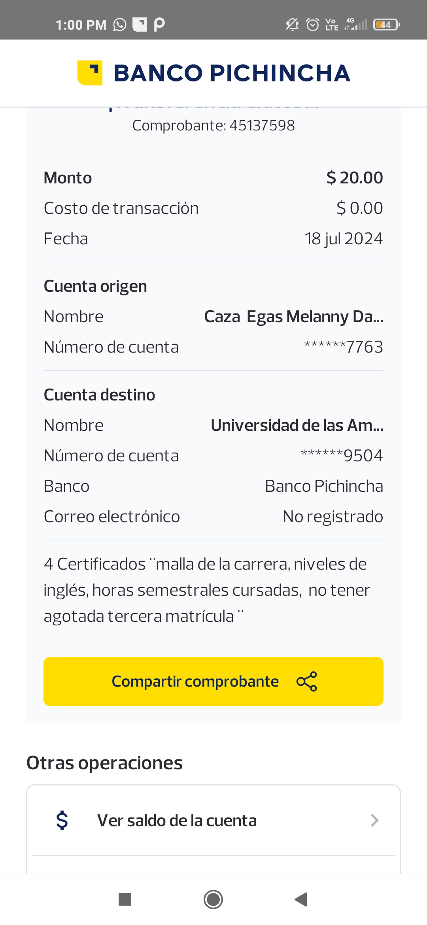Tap the Otras operaciones section heading
This screenshot has width=427, height=925.
click(x=104, y=763)
